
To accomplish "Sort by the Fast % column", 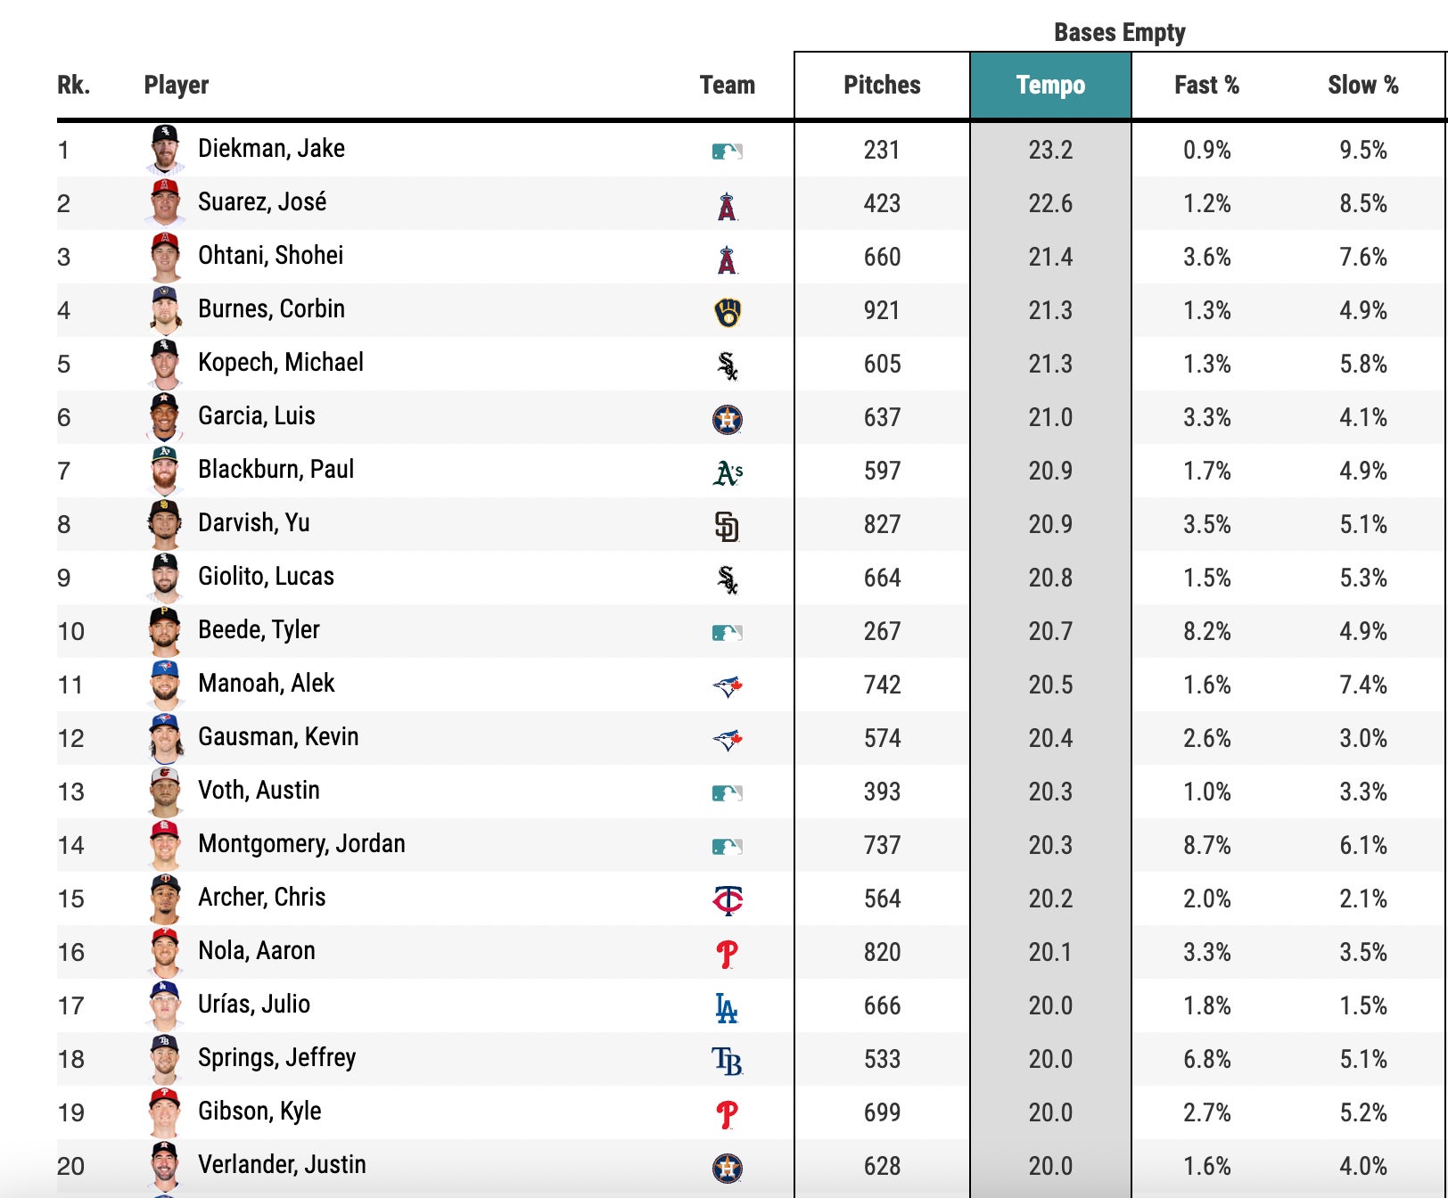I will 1206,86.
